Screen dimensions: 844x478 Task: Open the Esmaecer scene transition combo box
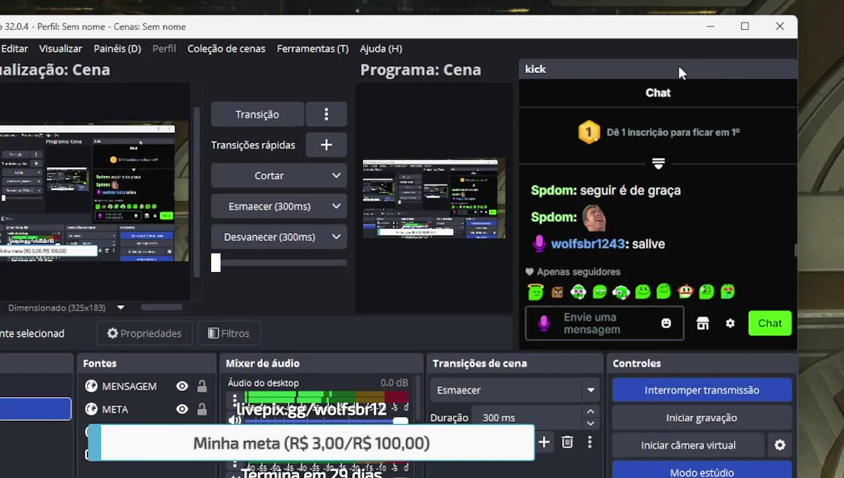[x=516, y=390]
